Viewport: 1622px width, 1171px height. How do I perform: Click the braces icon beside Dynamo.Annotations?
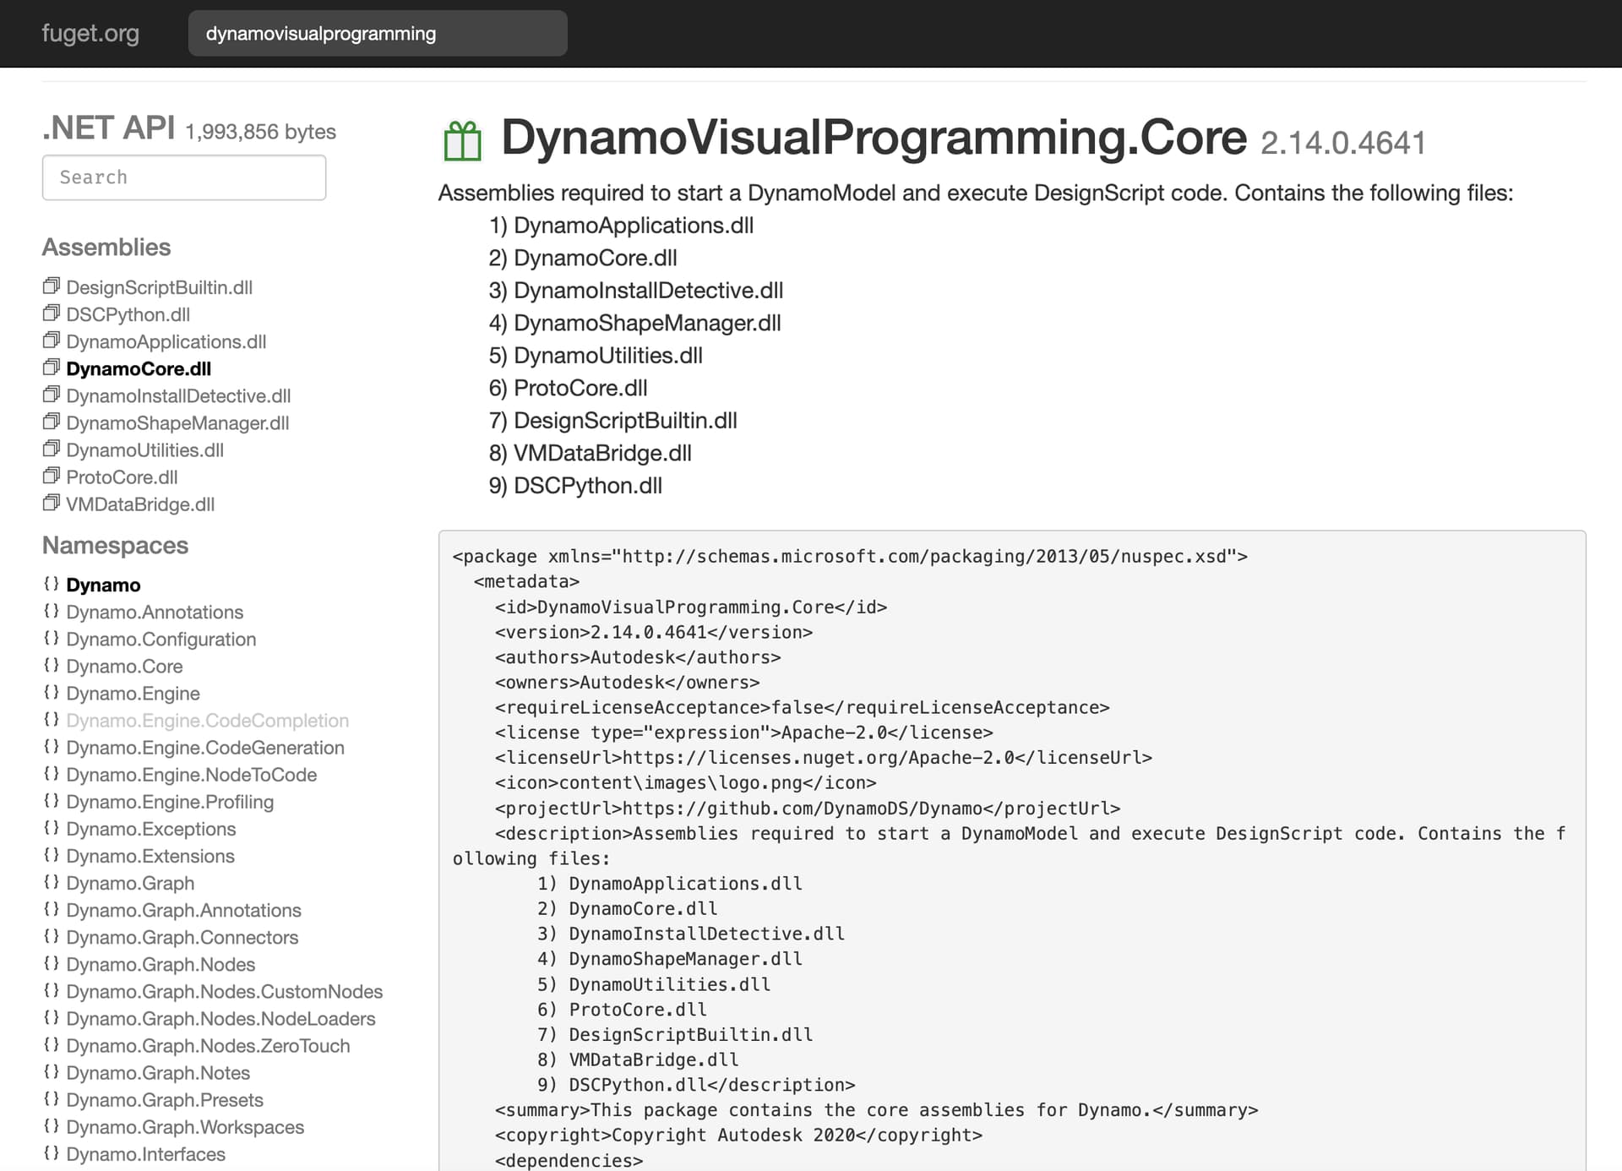pyautogui.click(x=52, y=612)
